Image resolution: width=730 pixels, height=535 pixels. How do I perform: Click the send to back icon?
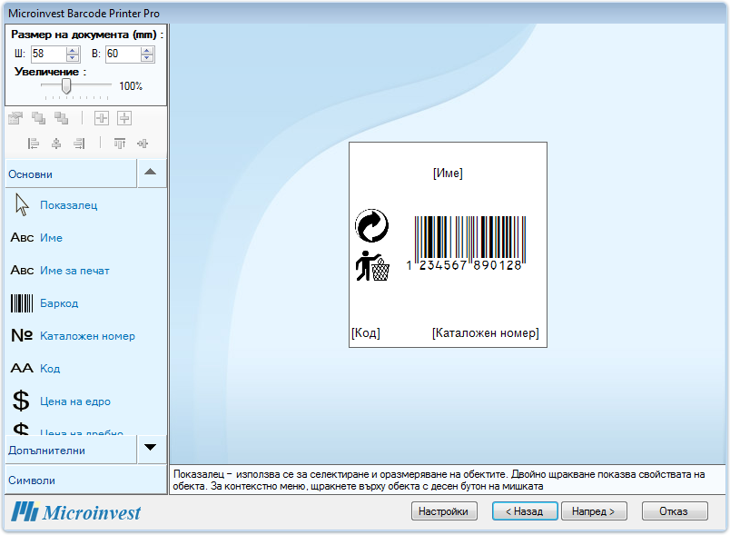tap(61, 118)
